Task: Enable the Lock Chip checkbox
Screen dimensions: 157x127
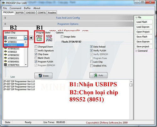Action: (91, 62)
